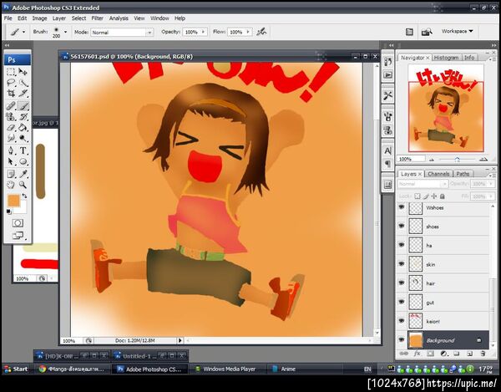
Task: Select the Zoom tool
Action: point(23,185)
